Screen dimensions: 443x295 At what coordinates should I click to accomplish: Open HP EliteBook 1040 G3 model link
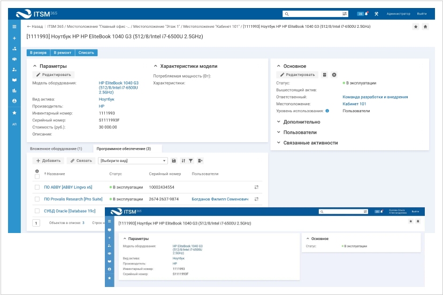tap(119, 88)
